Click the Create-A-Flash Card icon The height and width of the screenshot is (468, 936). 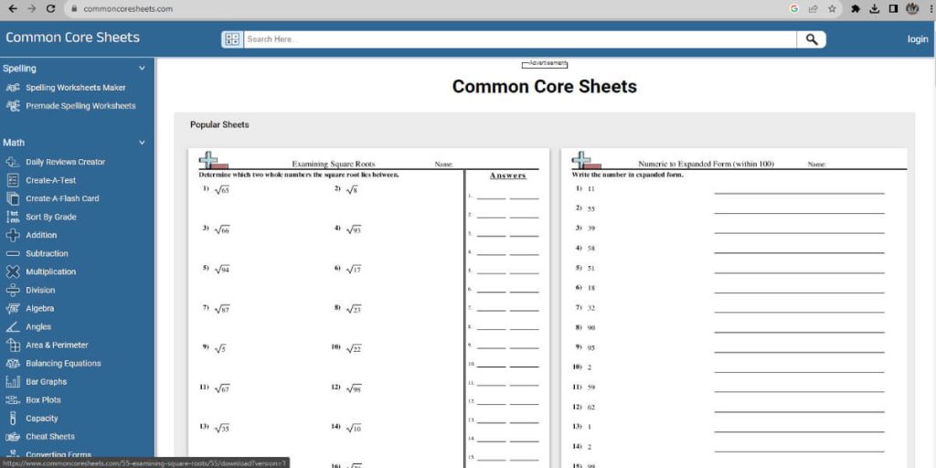13,198
